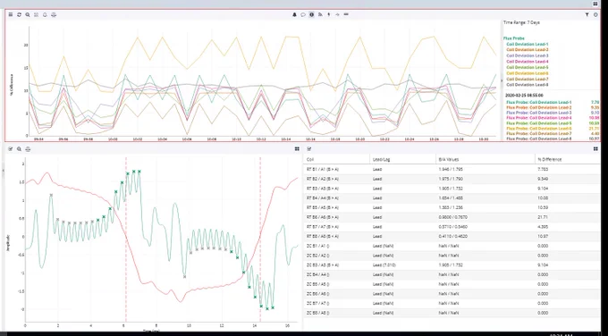Collapse the legend panel side arrow
The width and height of the screenshot is (608, 336).
point(502,80)
